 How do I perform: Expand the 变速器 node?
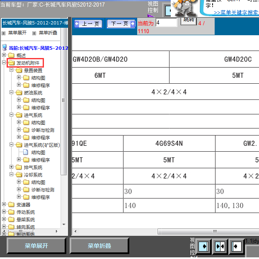[x=4, y=204]
